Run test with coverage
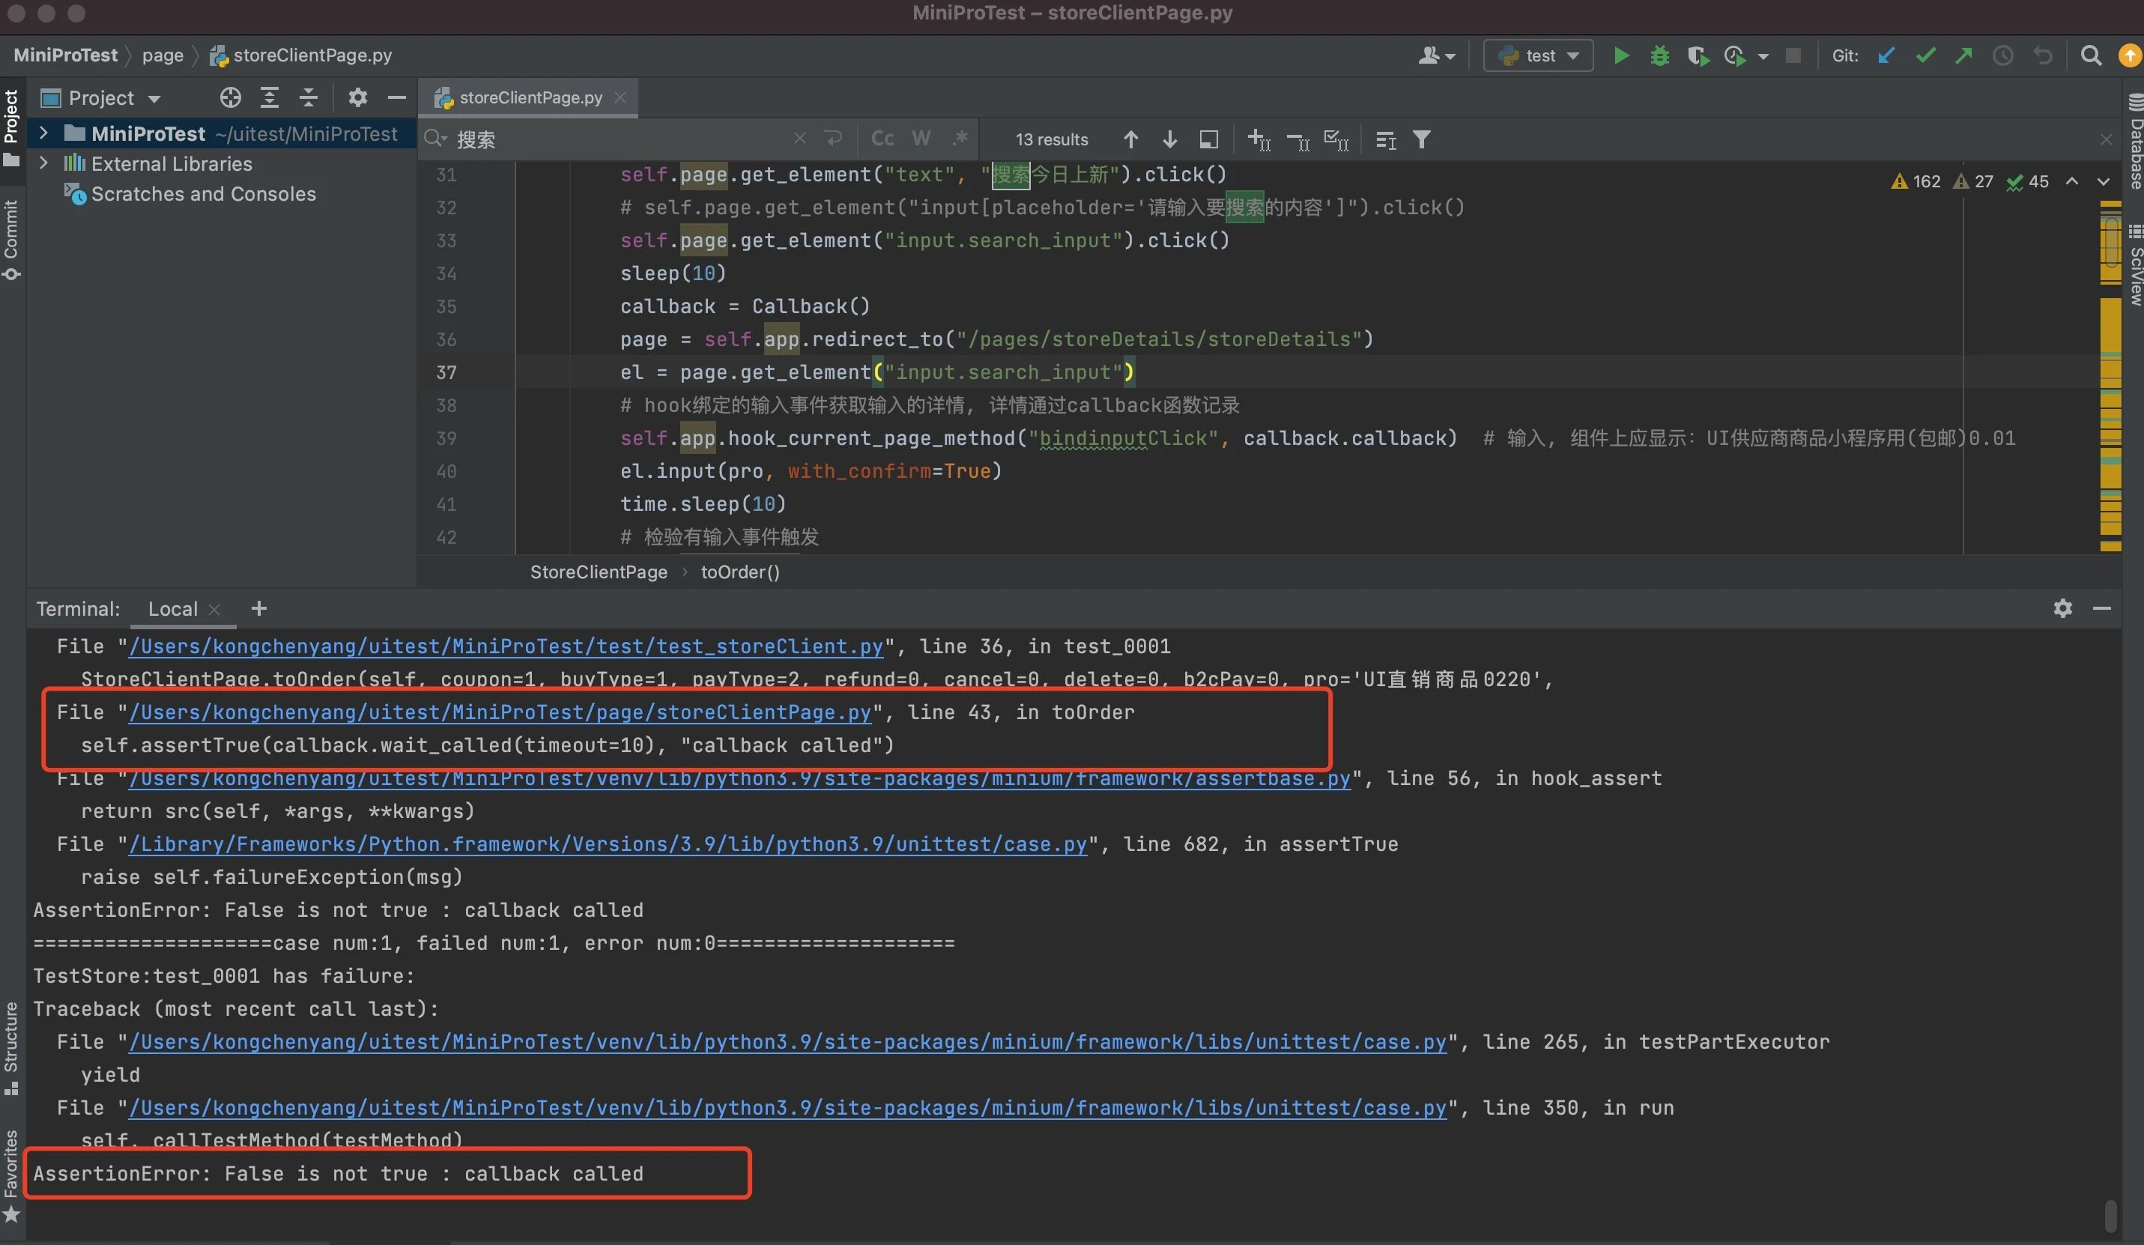The height and width of the screenshot is (1245, 2144). point(1698,56)
